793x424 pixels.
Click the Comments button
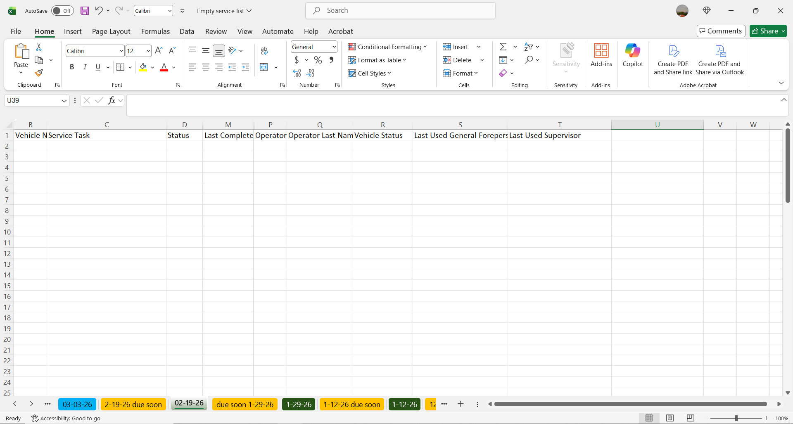(721, 31)
